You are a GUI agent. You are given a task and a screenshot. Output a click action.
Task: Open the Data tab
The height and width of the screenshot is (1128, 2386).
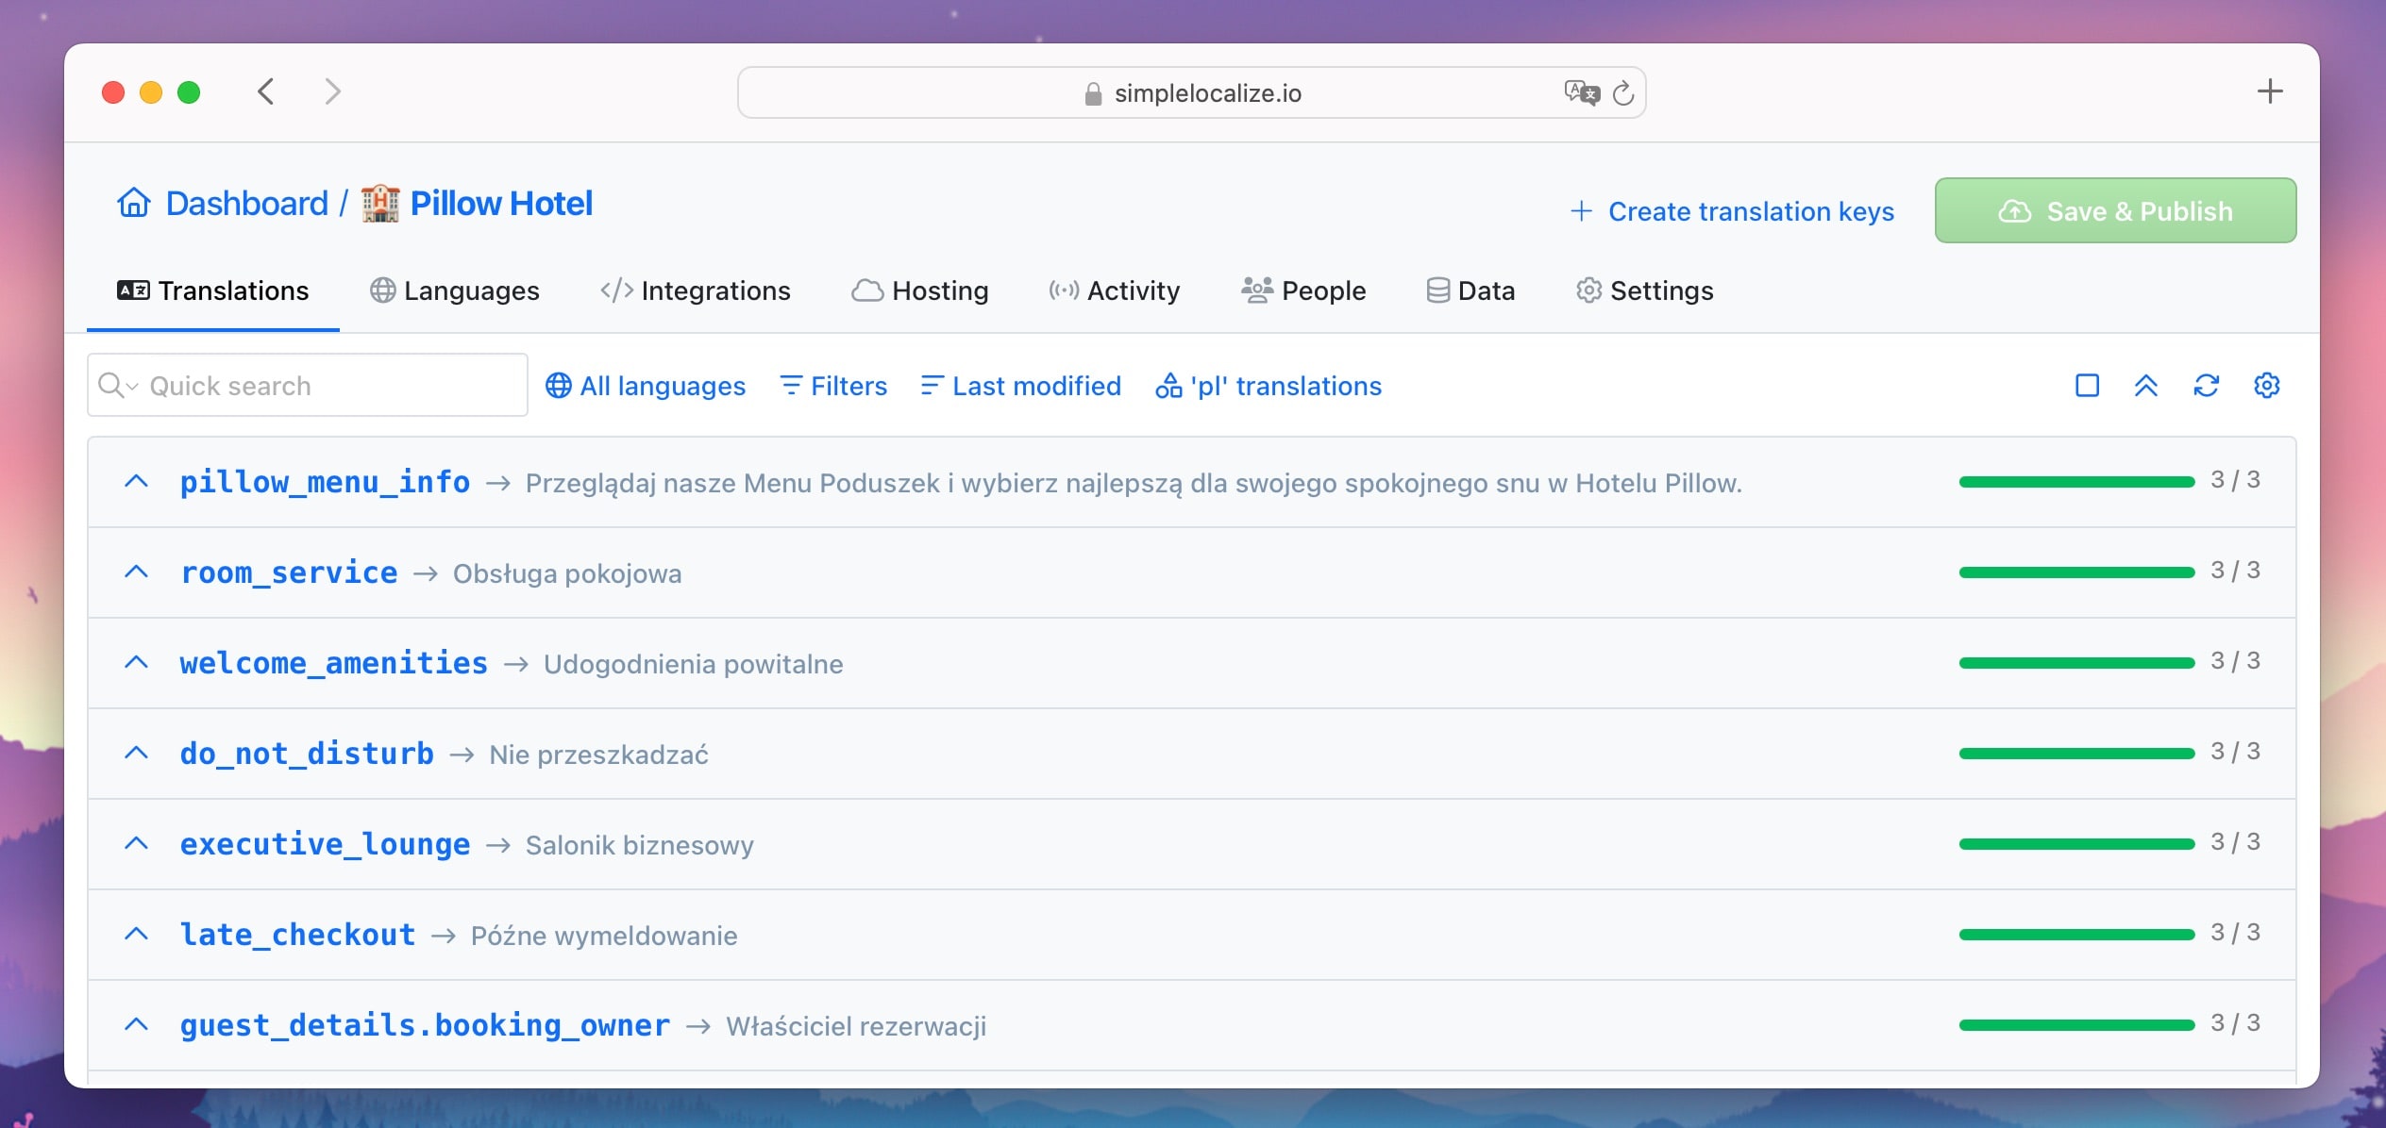click(1470, 290)
